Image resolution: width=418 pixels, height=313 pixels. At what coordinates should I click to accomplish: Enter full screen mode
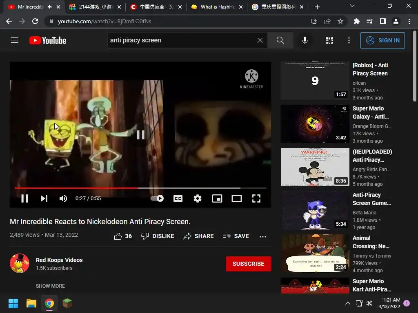pyautogui.click(x=256, y=198)
